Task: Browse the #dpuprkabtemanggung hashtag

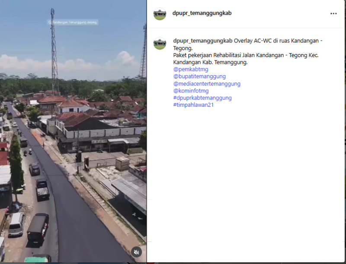Action: coord(202,98)
